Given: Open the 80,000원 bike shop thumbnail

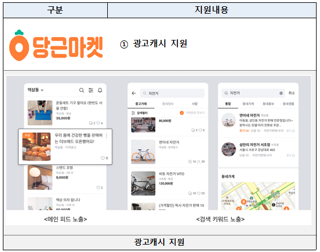Looking at the screenshot, I should click(143, 125).
